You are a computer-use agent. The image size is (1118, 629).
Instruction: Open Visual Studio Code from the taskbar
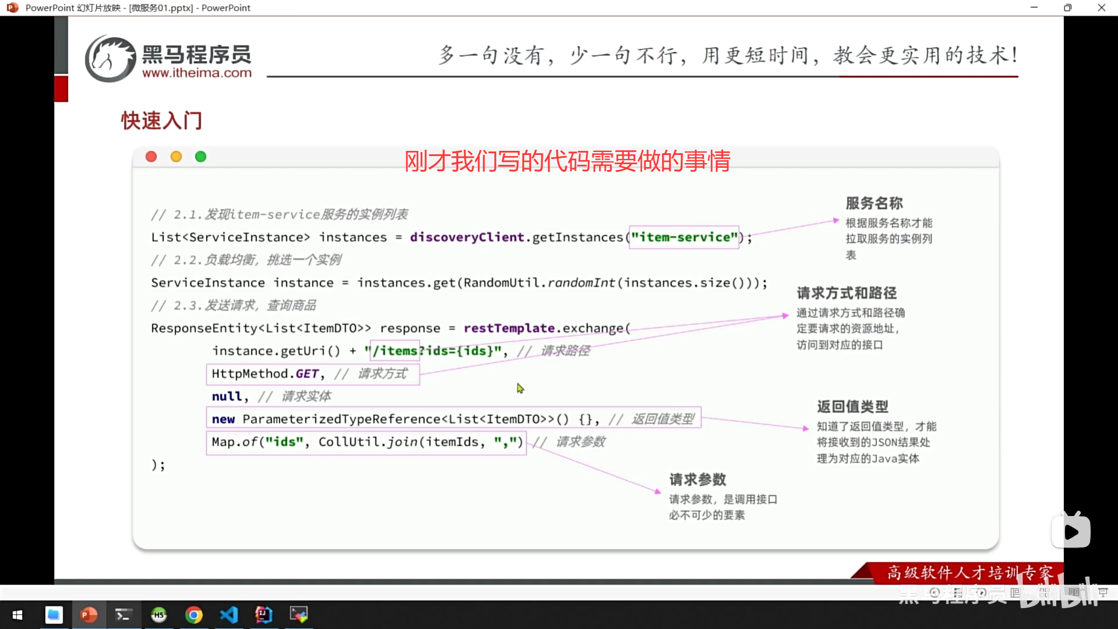(x=229, y=614)
